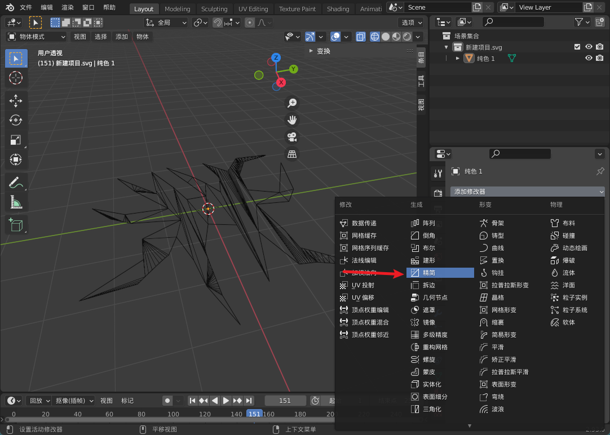Switch to material preview shading
610x435 pixels.
tap(396, 37)
